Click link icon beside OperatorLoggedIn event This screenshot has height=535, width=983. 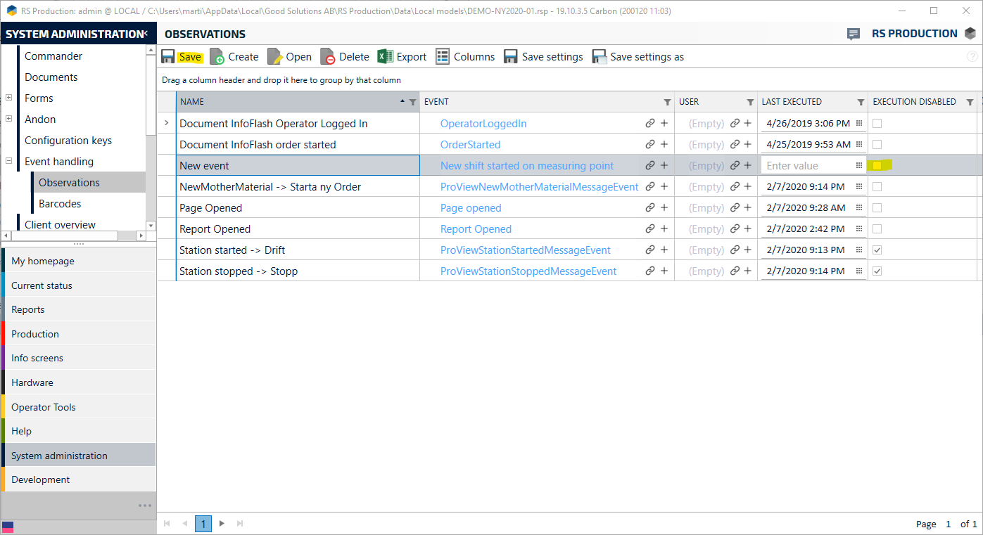click(x=650, y=124)
